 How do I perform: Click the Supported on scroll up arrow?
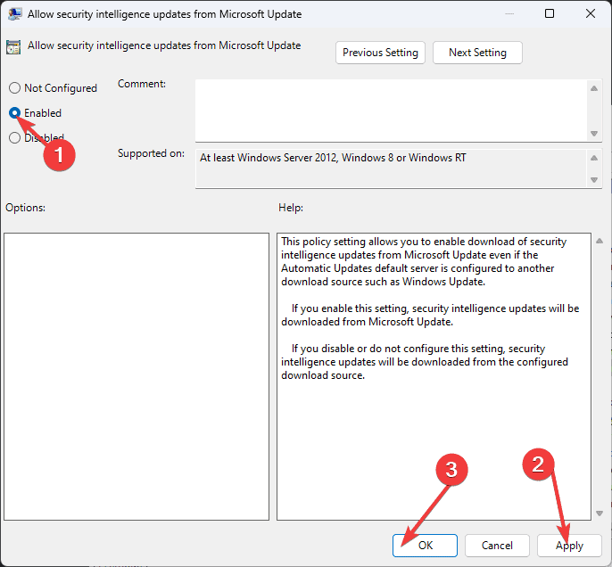point(594,158)
